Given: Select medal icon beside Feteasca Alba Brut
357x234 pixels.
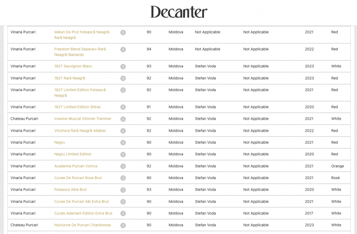Looking at the screenshot, I should [x=123, y=190].
